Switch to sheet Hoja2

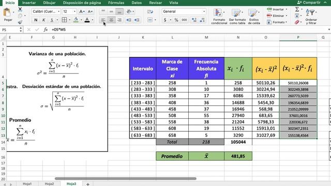(49, 184)
